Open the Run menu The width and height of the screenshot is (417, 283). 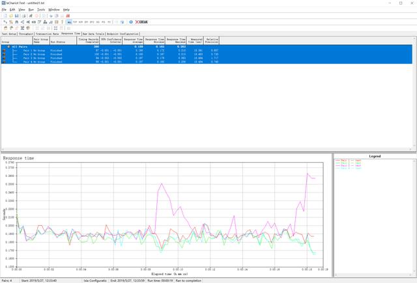point(31,10)
